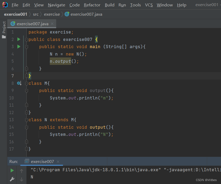Fold class N at line 13
The width and height of the screenshot is (221, 184).
click(x=26, y=120)
